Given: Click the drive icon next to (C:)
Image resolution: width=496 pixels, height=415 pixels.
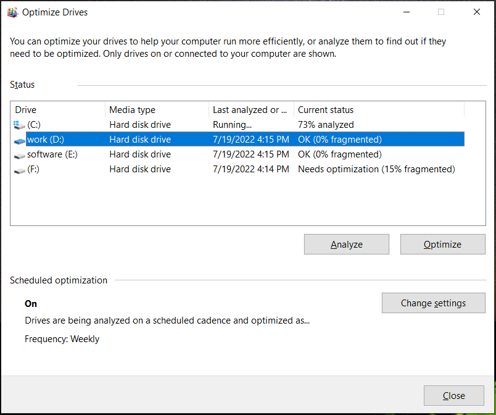Looking at the screenshot, I should coord(19,124).
